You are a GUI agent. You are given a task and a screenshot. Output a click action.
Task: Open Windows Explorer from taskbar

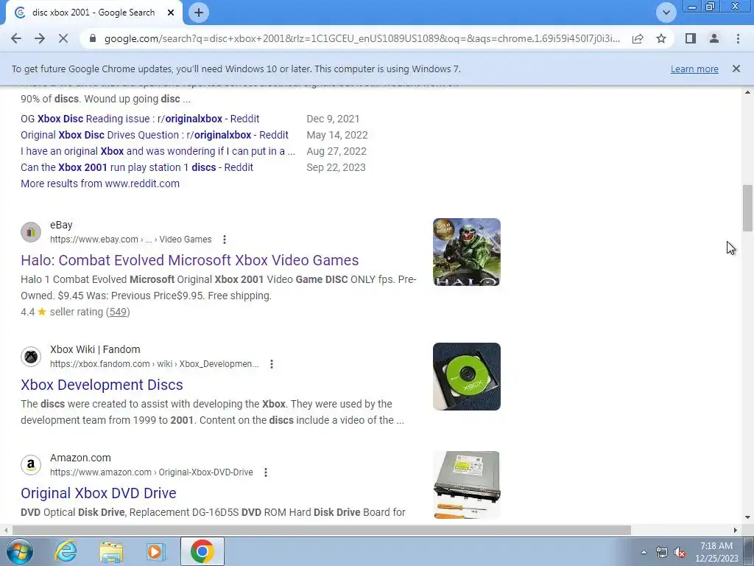[111, 551]
